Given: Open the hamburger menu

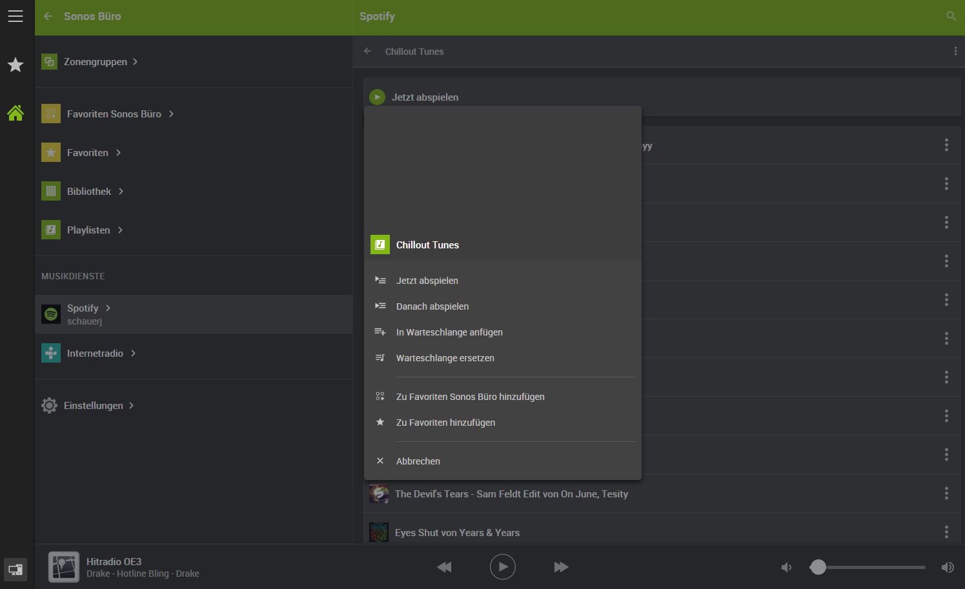Looking at the screenshot, I should [x=15, y=16].
